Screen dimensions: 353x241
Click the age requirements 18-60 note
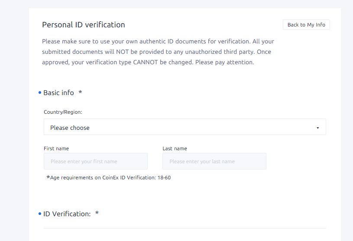(x=109, y=178)
